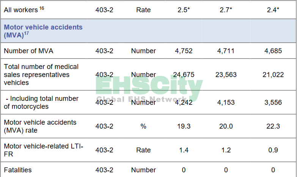Select the Including total number of motorcycles label
297x177 pixels.
[41, 102]
